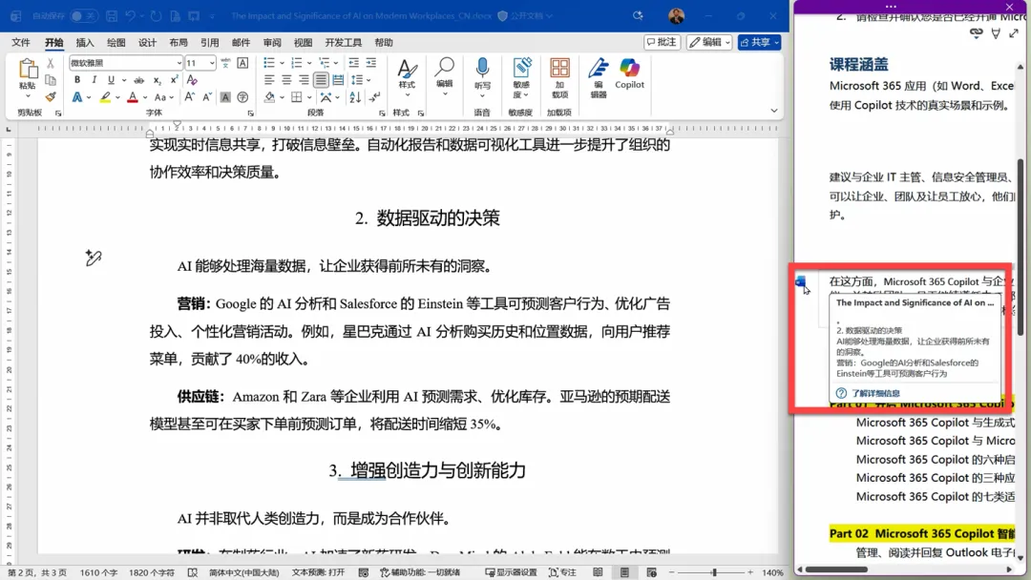This screenshot has height=580, width=1031.
Task: Click the Increase indent icon
Action: 370,63
